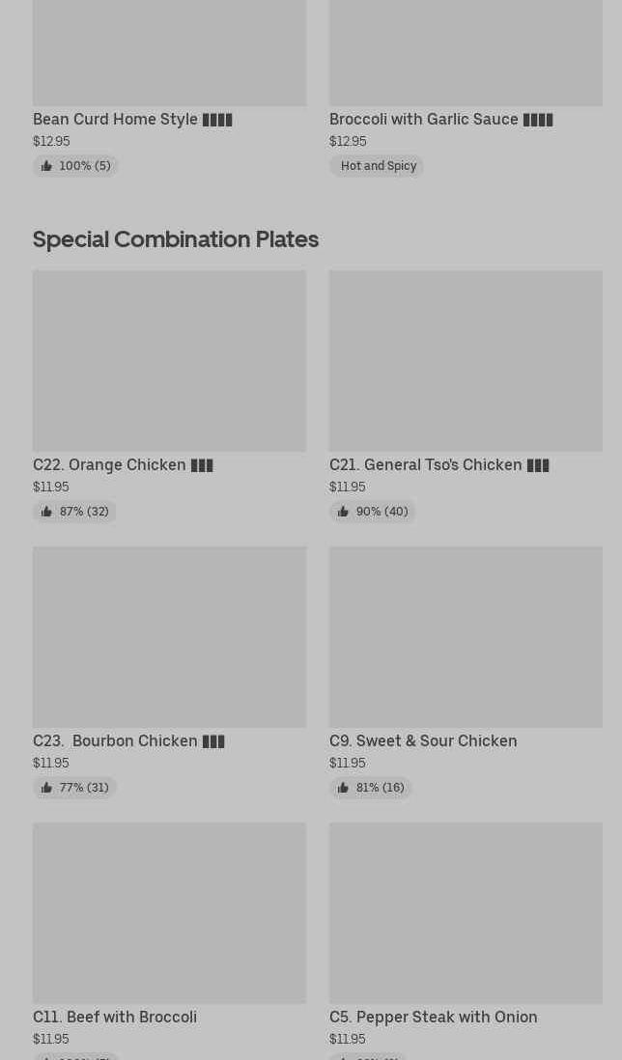Select the C9. Sweet & Sour Chicken image
This screenshot has width=622, height=1060.
466,636
